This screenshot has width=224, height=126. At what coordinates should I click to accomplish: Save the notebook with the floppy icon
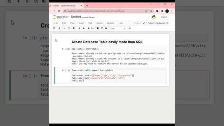[x=54, y=28]
